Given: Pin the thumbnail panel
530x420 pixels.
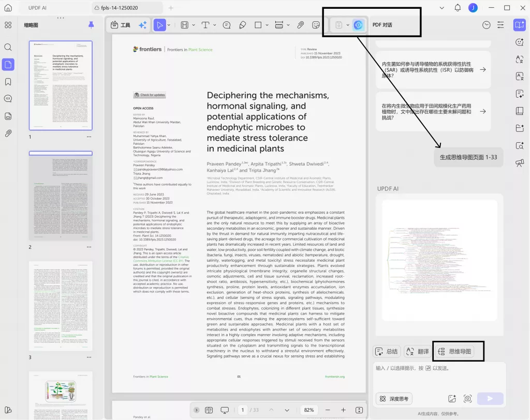Looking at the screenshot, I should [x=91, y=25].
